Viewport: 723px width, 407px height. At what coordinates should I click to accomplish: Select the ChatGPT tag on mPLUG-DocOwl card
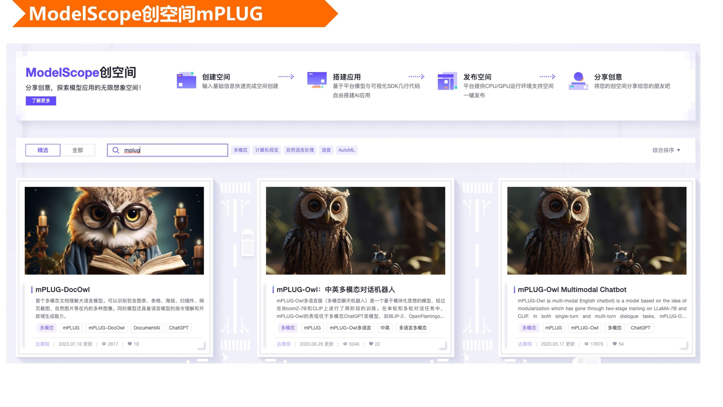pyautogui.click(x=179, y=328)
